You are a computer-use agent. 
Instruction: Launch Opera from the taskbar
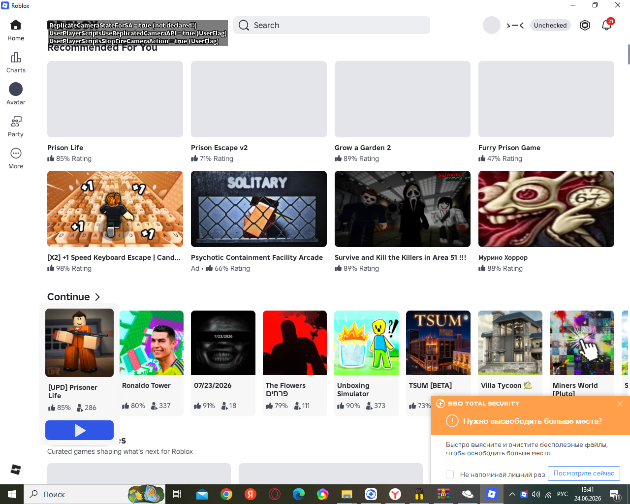pyautogui.click(x=275, y=494)
